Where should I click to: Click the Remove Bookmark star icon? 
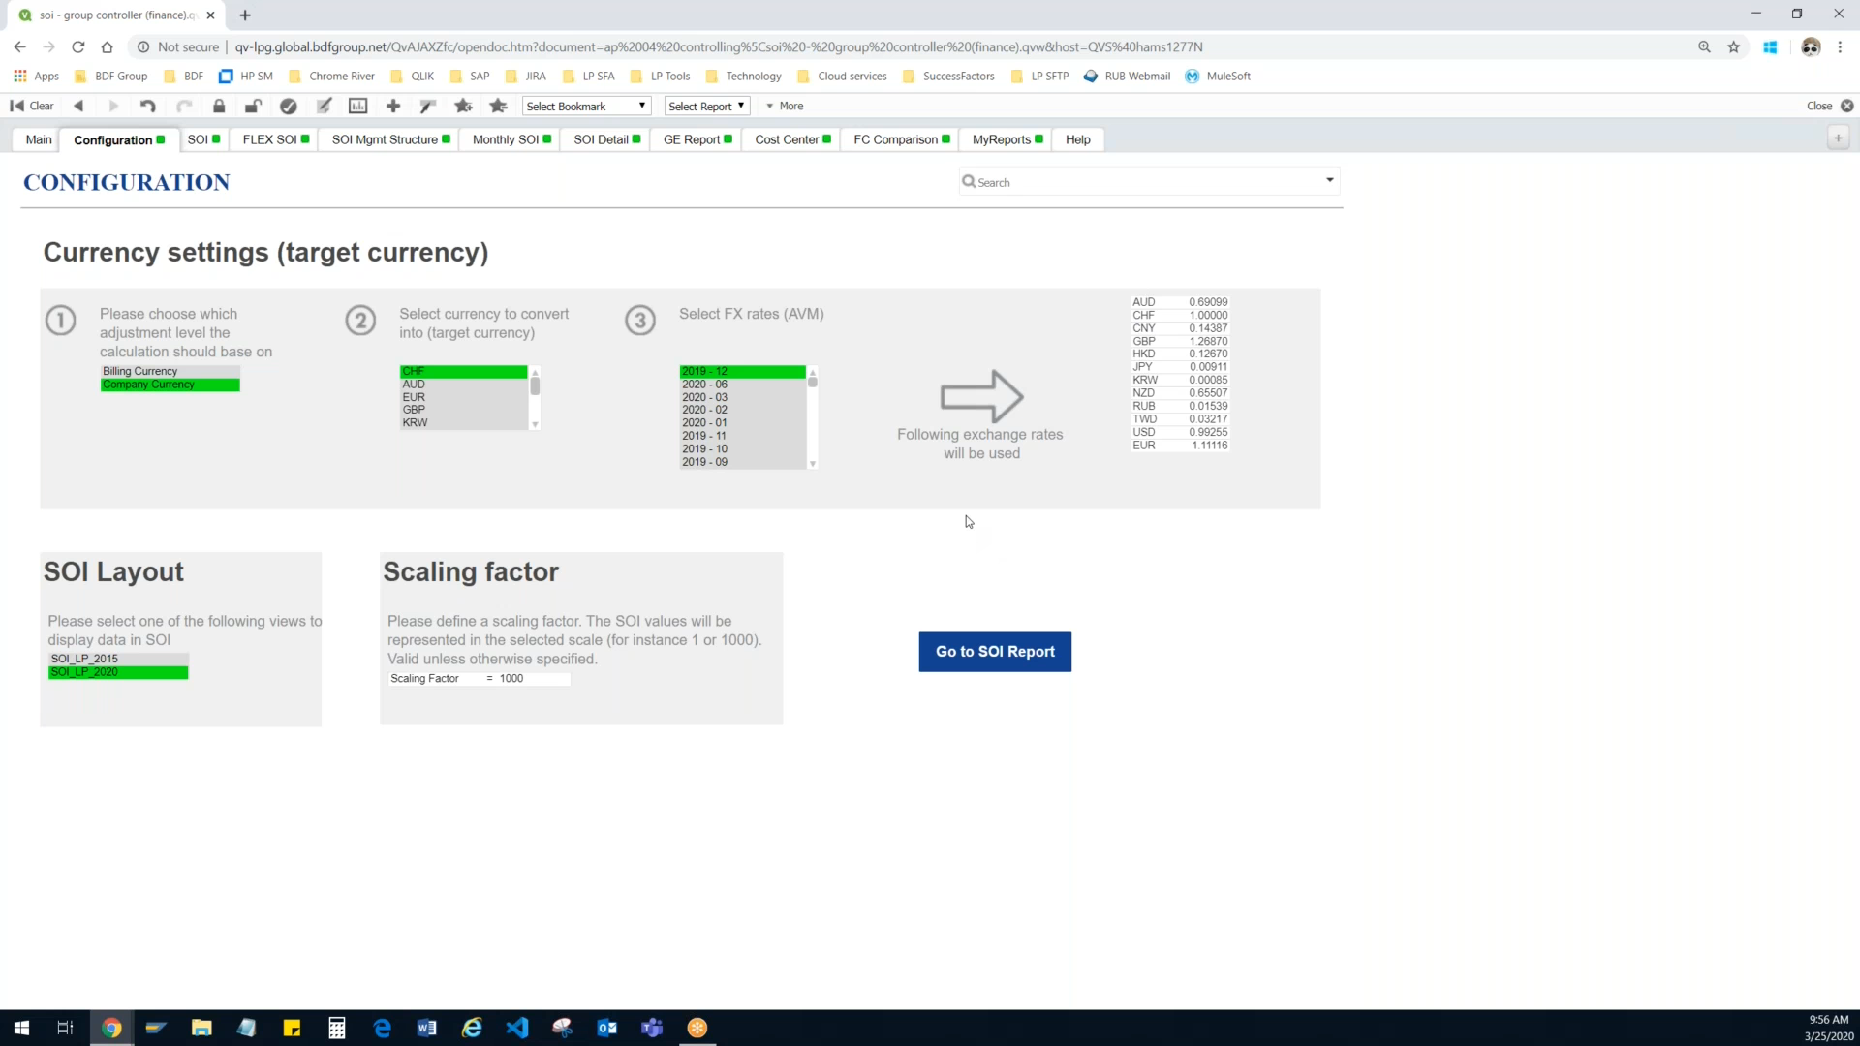pyautogui.click(x=499, y=106)
